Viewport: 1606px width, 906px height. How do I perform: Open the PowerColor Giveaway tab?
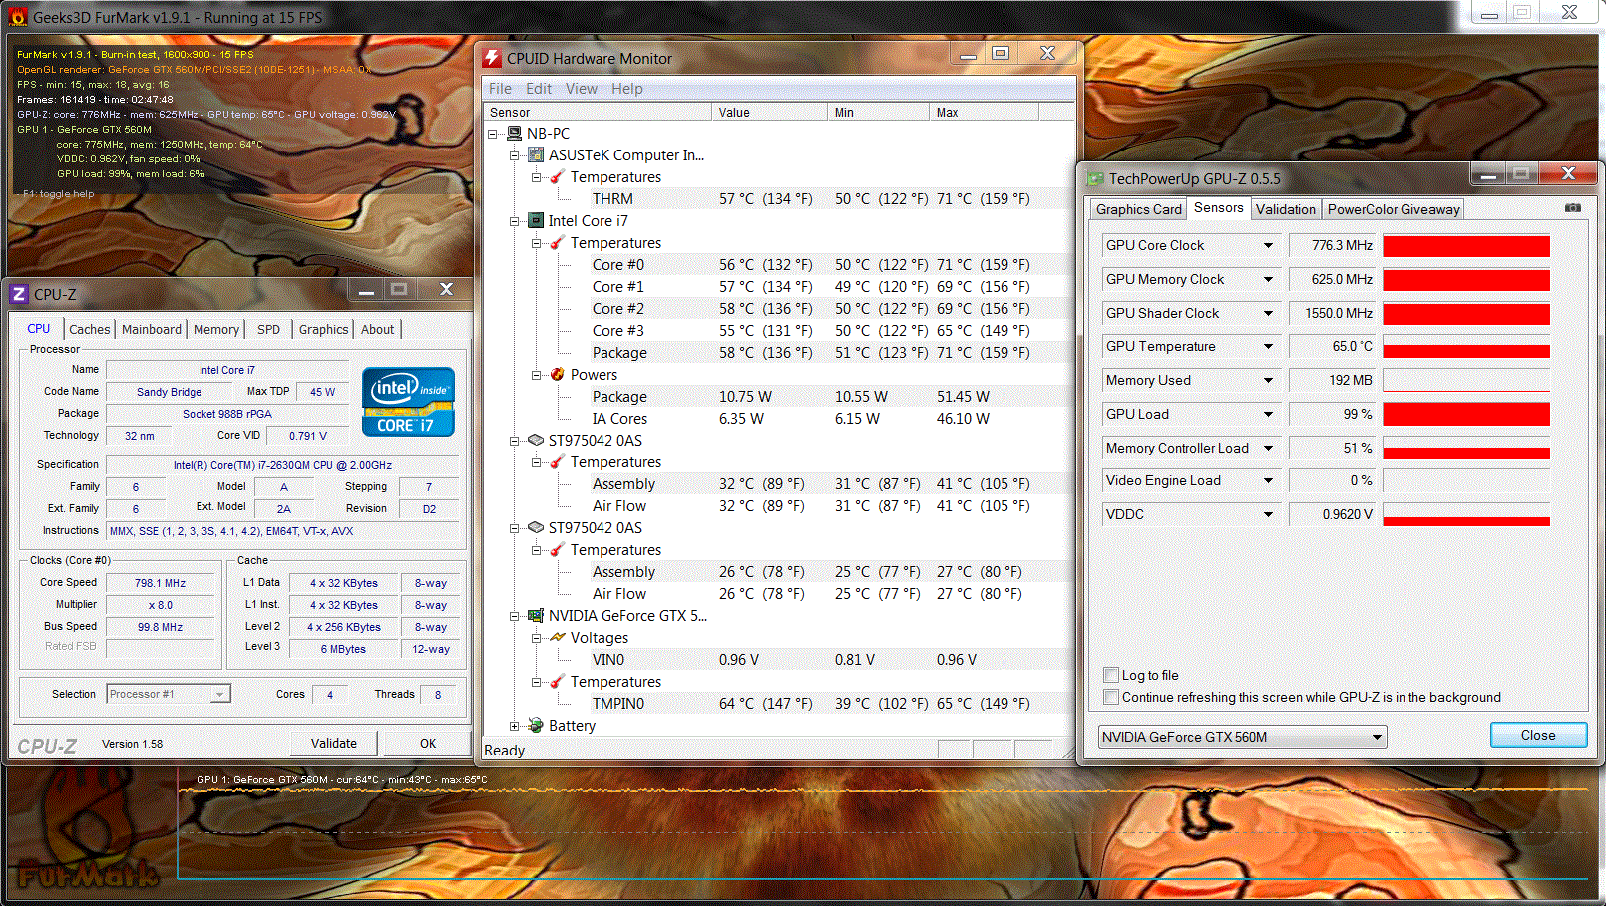point(1394,209)
